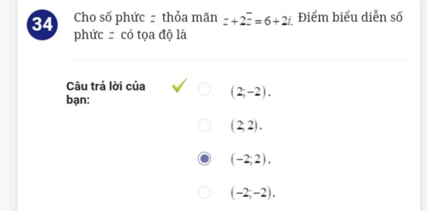Screen dimensions: 427x211
Task: Click the phrase 'có tọa độ là'
Action: 154,35
